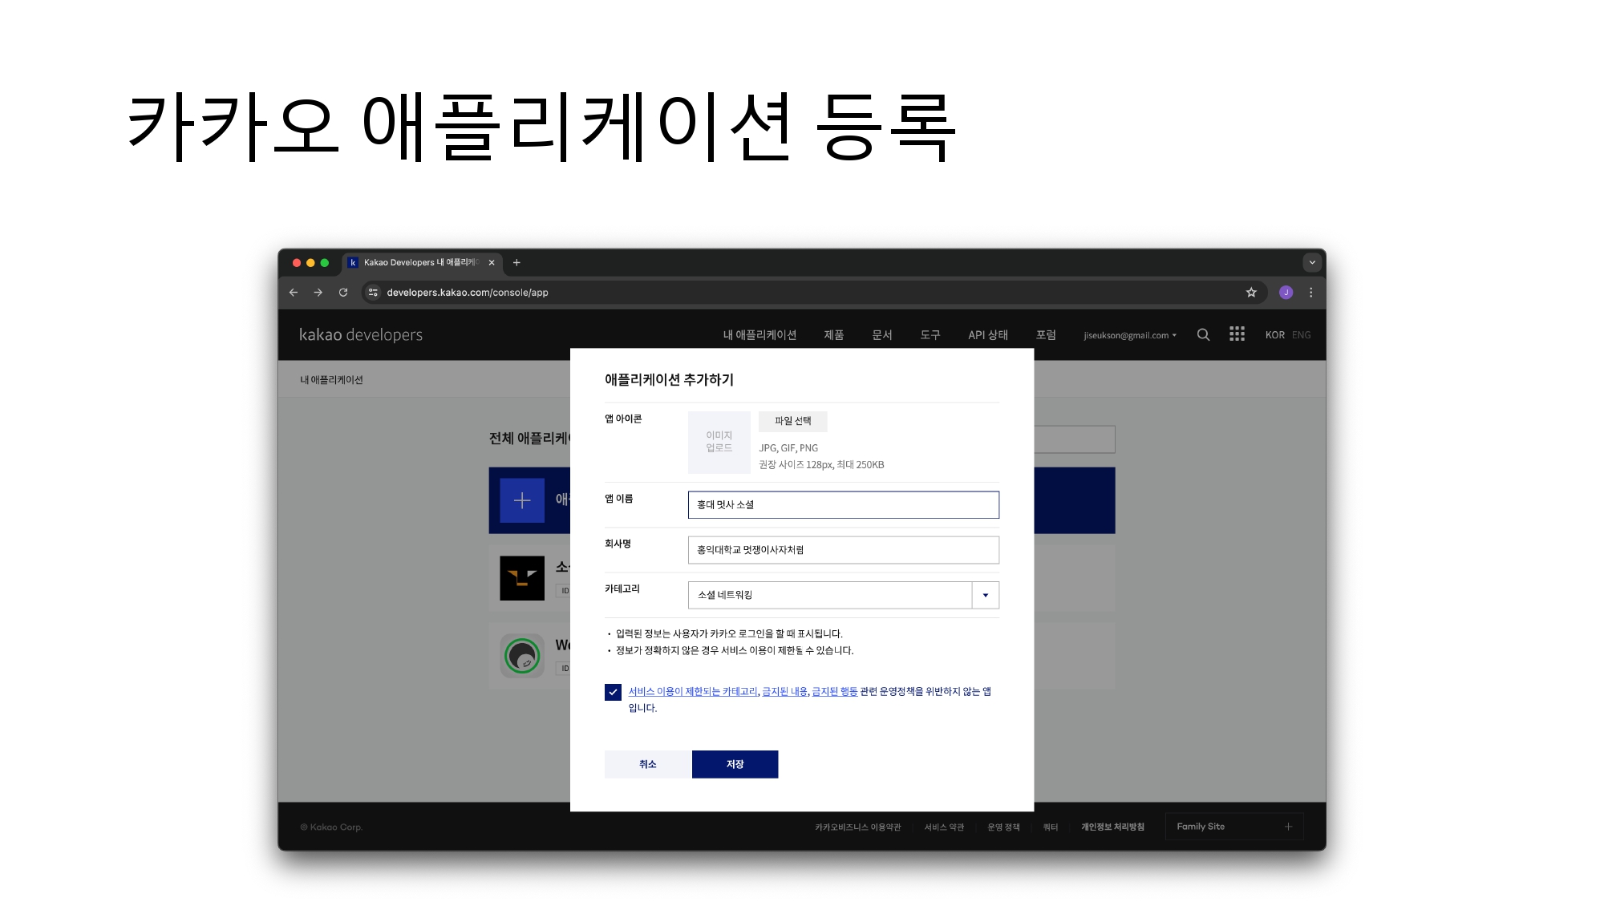The image size is (1604, 902).
Task: Click the browser reload icon
Action: pyautogui.click(x=343, y=293)
